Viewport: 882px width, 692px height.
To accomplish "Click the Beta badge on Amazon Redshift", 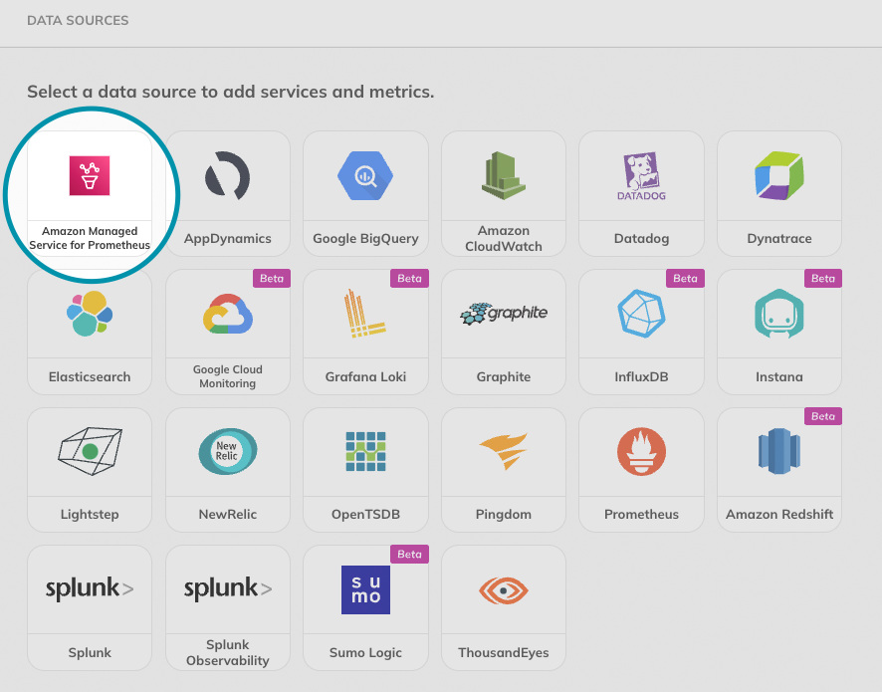I will tap(823, 416).
